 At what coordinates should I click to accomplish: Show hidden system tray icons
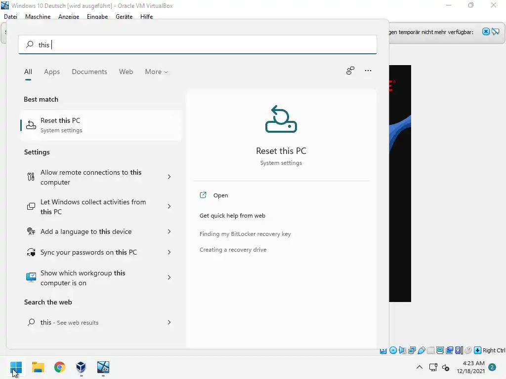(x=419, y=367)
